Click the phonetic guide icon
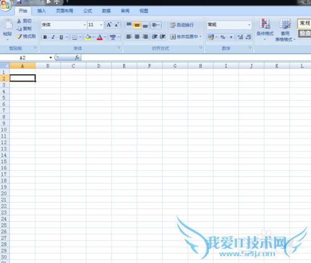 pyautogui.click(x=113, y=37)
